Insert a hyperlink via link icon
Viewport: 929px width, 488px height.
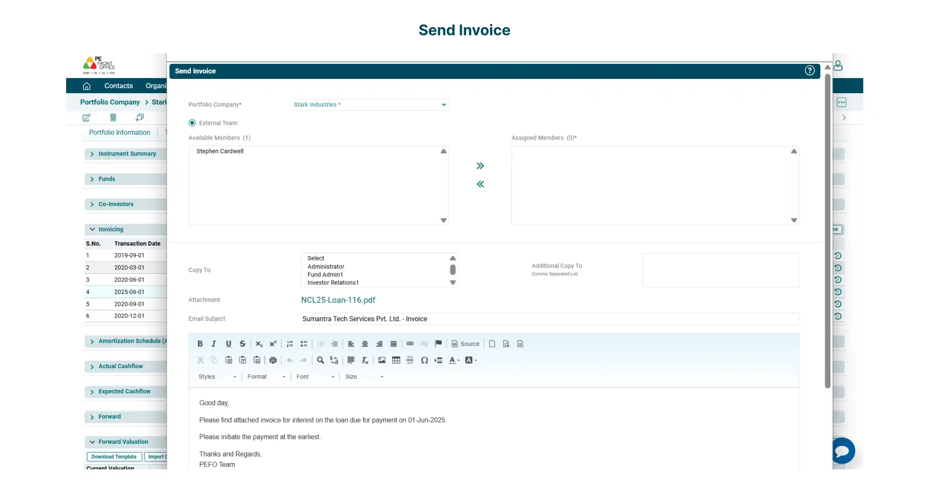tap(410, 344)
